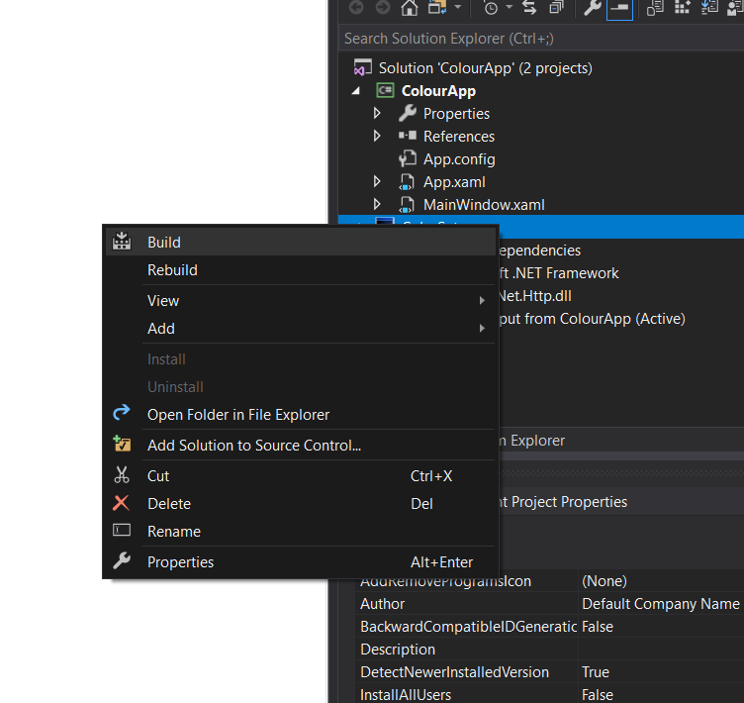Expand the App.xaml node arrow
Viewport: 744px width, 703px height.
pos(377,181)
